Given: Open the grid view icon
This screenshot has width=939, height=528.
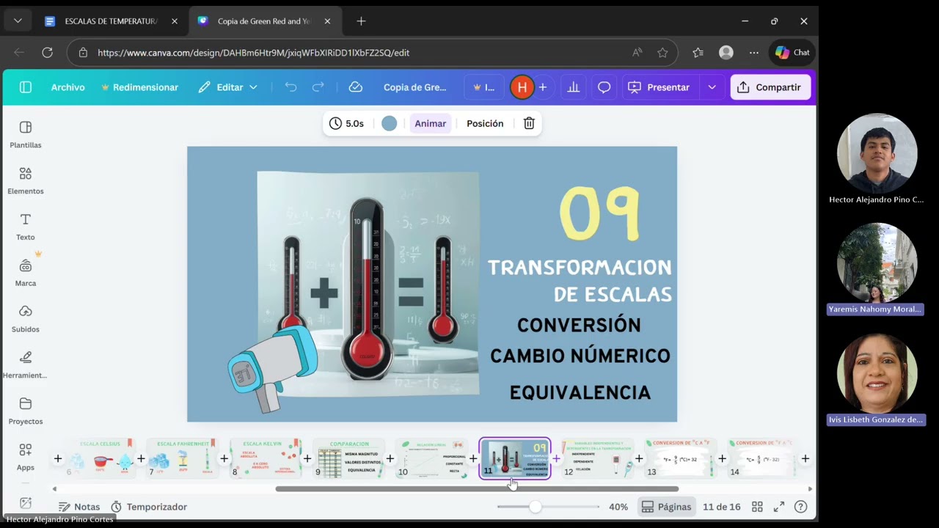Looking at the screenshot, I should coord(757,507).
